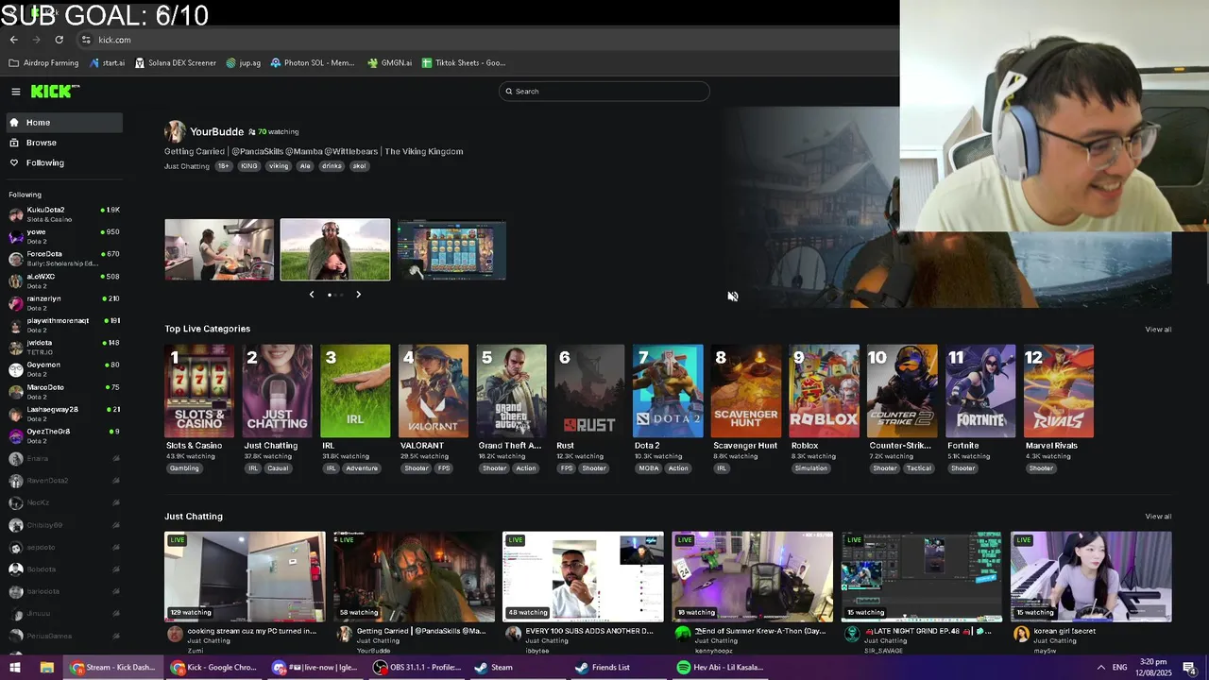Open the Photon SOL bookmark
Screen dimensions: 1209x680
pyautogui.click(x=313, y=63)
